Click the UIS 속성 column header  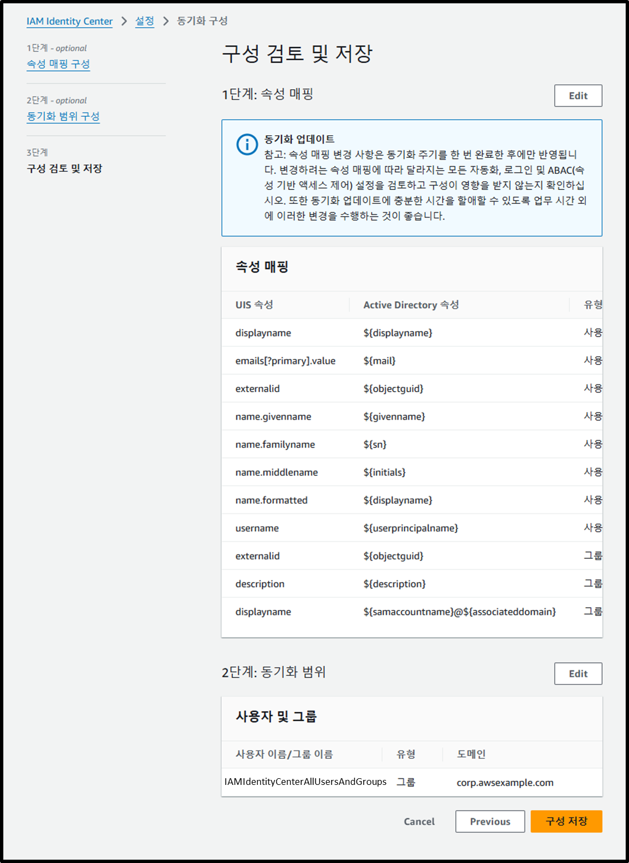click(254, 305)
